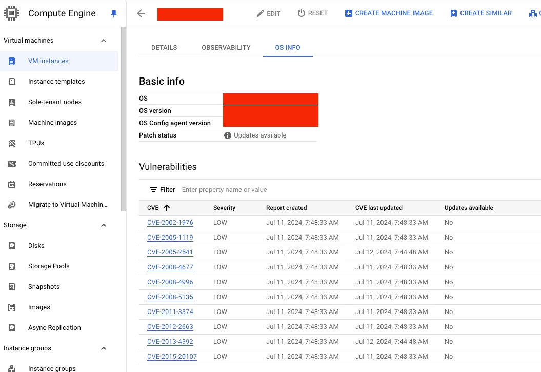
Task: Sort by CVE using the up arrow
Action: (x=167, y=208)
